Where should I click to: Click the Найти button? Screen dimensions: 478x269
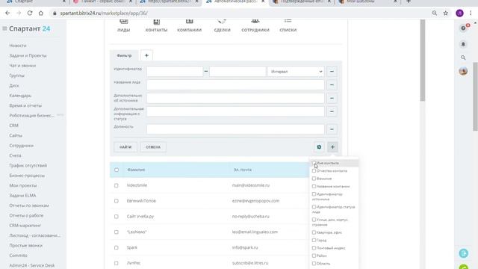point(125,147)
